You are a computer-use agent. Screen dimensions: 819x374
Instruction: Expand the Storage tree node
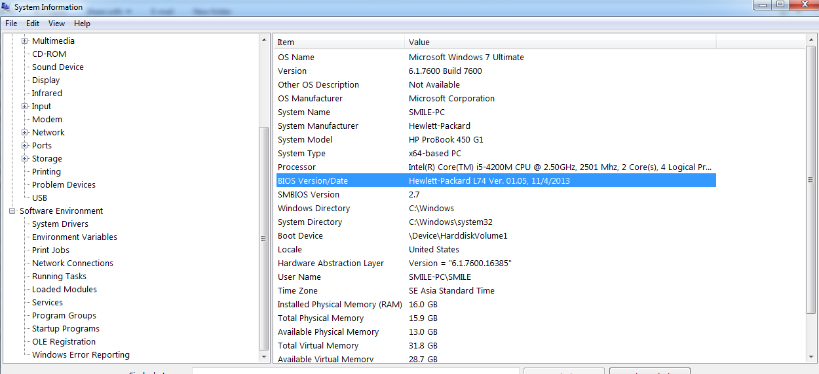tap(25, 158)
